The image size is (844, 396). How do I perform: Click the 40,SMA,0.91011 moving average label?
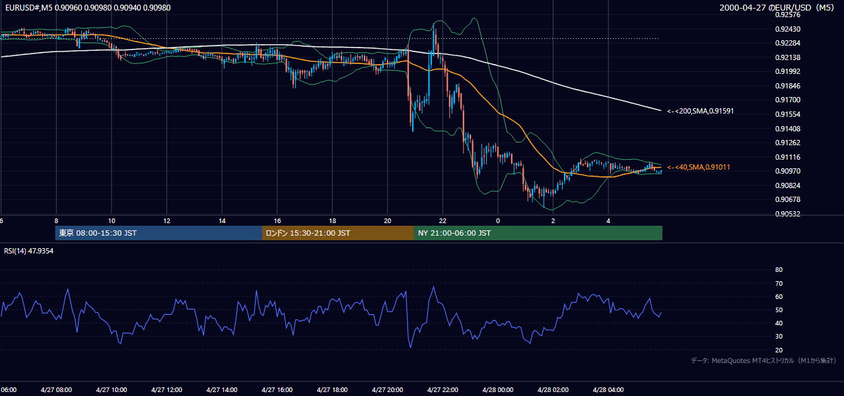698,168
